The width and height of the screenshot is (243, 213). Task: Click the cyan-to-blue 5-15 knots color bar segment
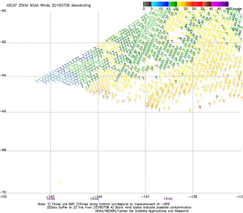coord(160,4)
